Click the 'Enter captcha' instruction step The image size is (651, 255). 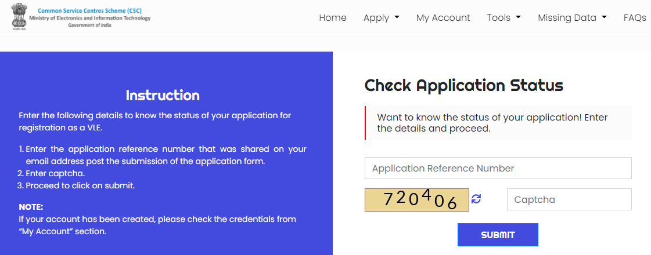point(55,173)
